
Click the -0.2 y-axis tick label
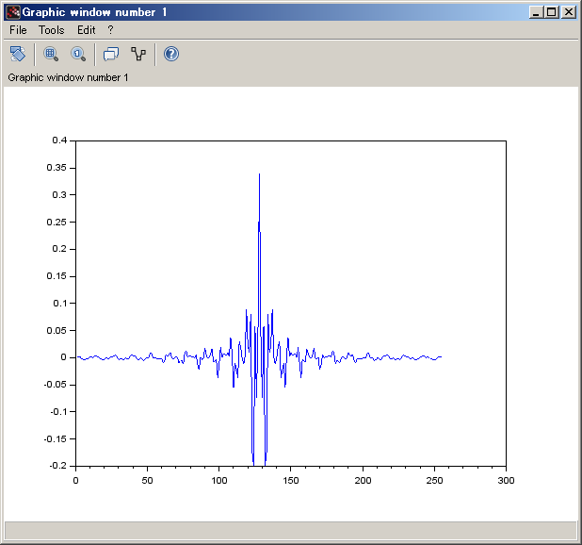[x=57, y=466]
